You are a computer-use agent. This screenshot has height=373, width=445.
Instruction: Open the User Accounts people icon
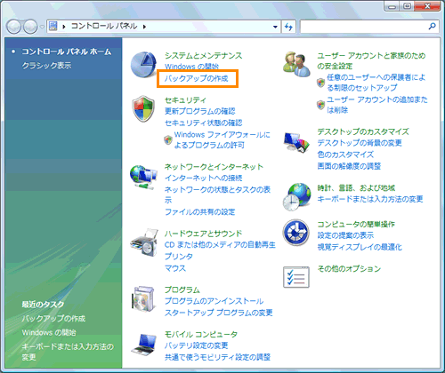pyautogui.click(x=296, y=65)
